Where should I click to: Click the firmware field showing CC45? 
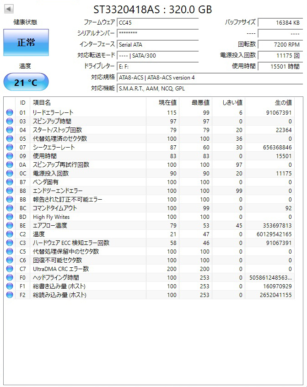click(x=157, y=22)
